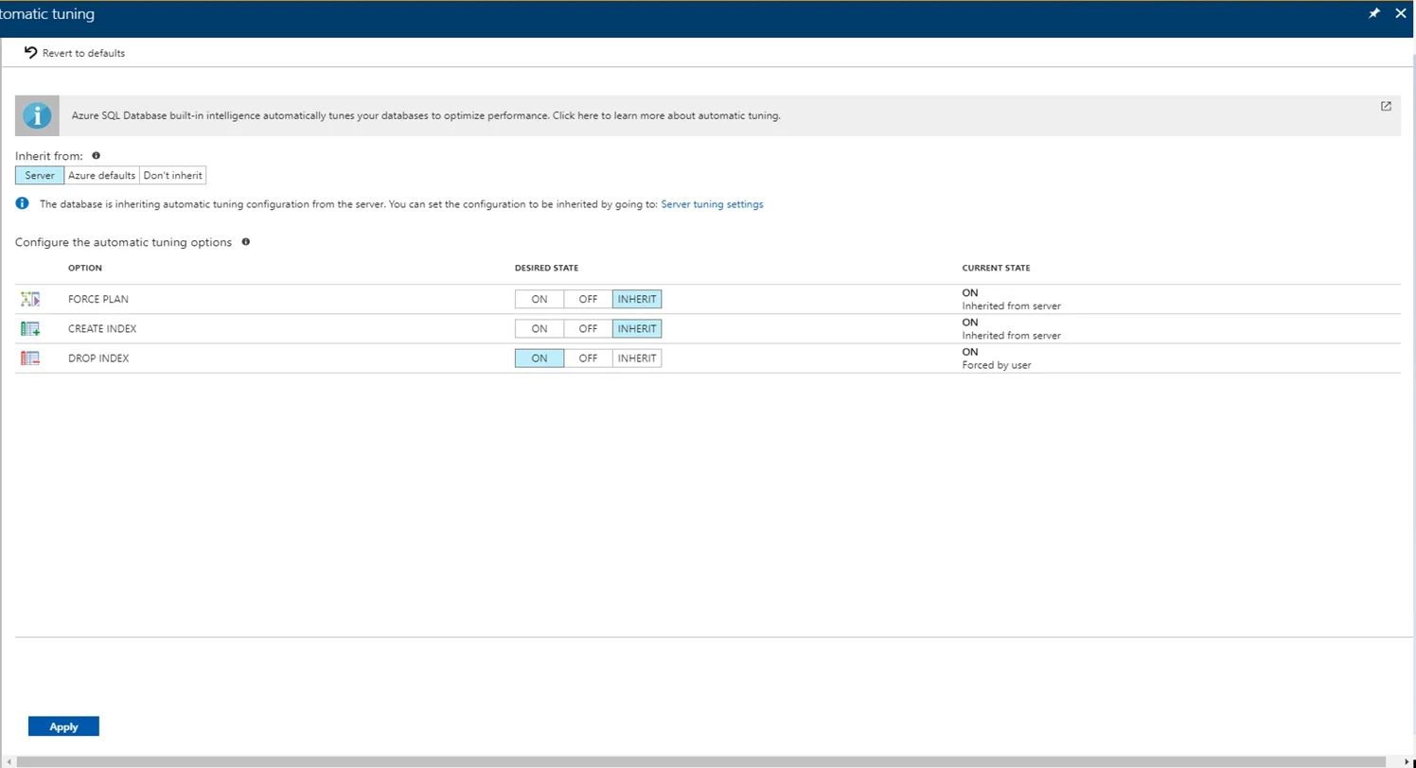Select Azure defaults inherit option
Image resolution: width=1416 pixels, height=768 pixels.
tap(102, 175)
